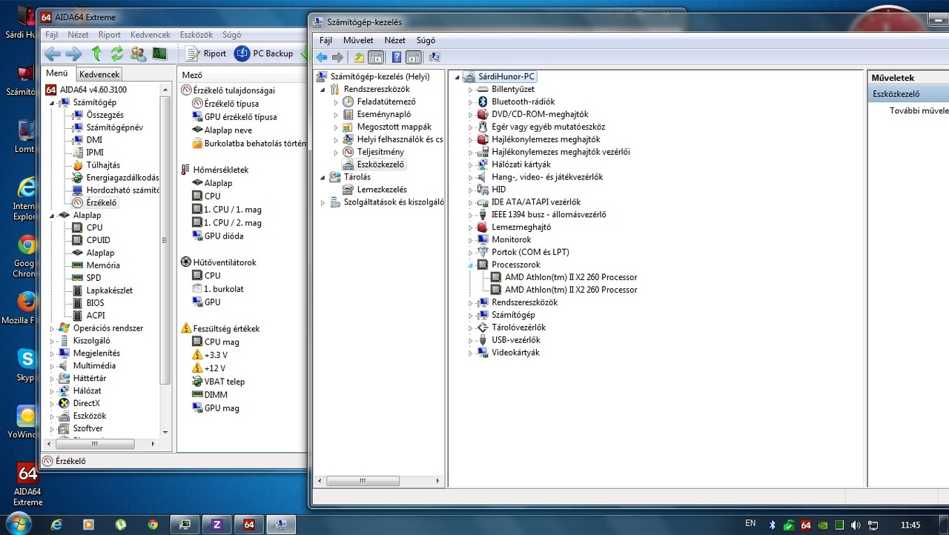Collapse the Alaplap node in AIDA64 tree
The height and width of the screenshot is (535, 949).
[x=53, y=216]
